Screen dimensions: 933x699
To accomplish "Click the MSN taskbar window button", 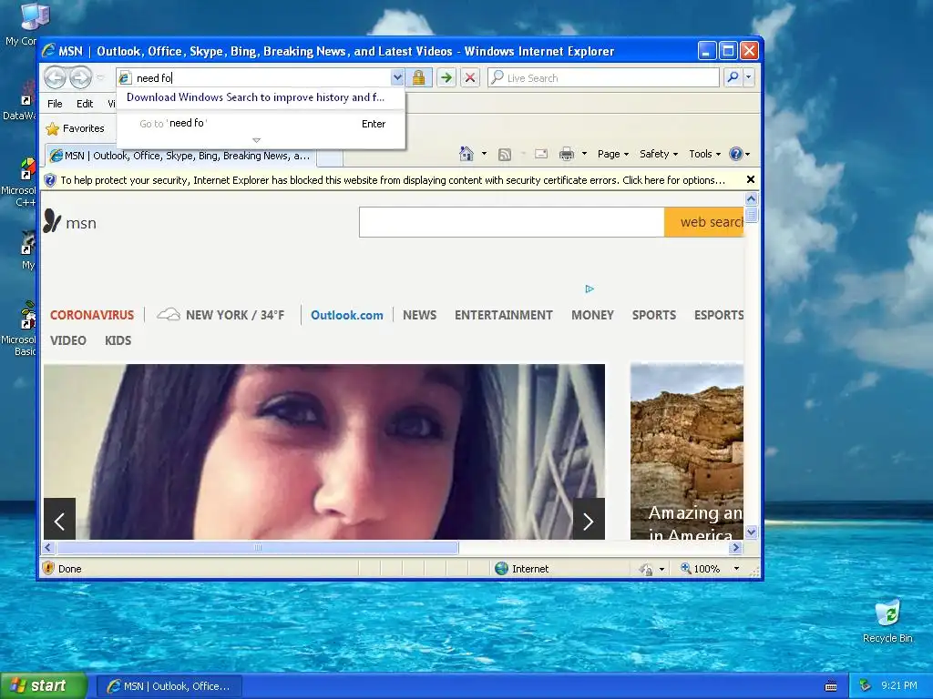I will pyautogui.click(x=169, y=686).
